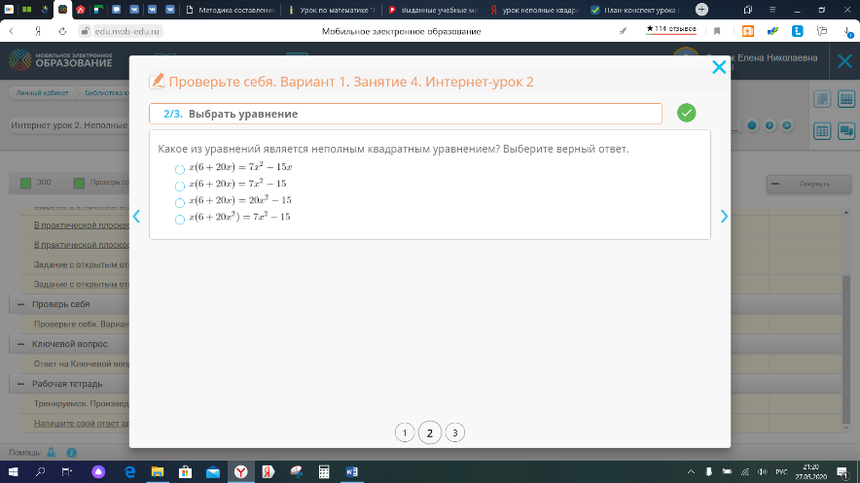Open a new browser tab with plus
The width and height of the screenshot is (860, 483).
click(701, 10)
